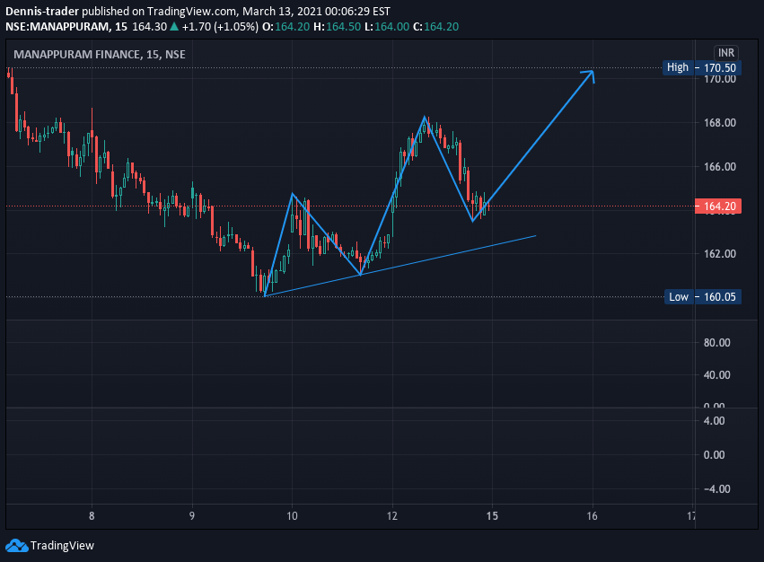Screen dimensions: 764x562
Task: Click the High price label
Action: (678, 67)
